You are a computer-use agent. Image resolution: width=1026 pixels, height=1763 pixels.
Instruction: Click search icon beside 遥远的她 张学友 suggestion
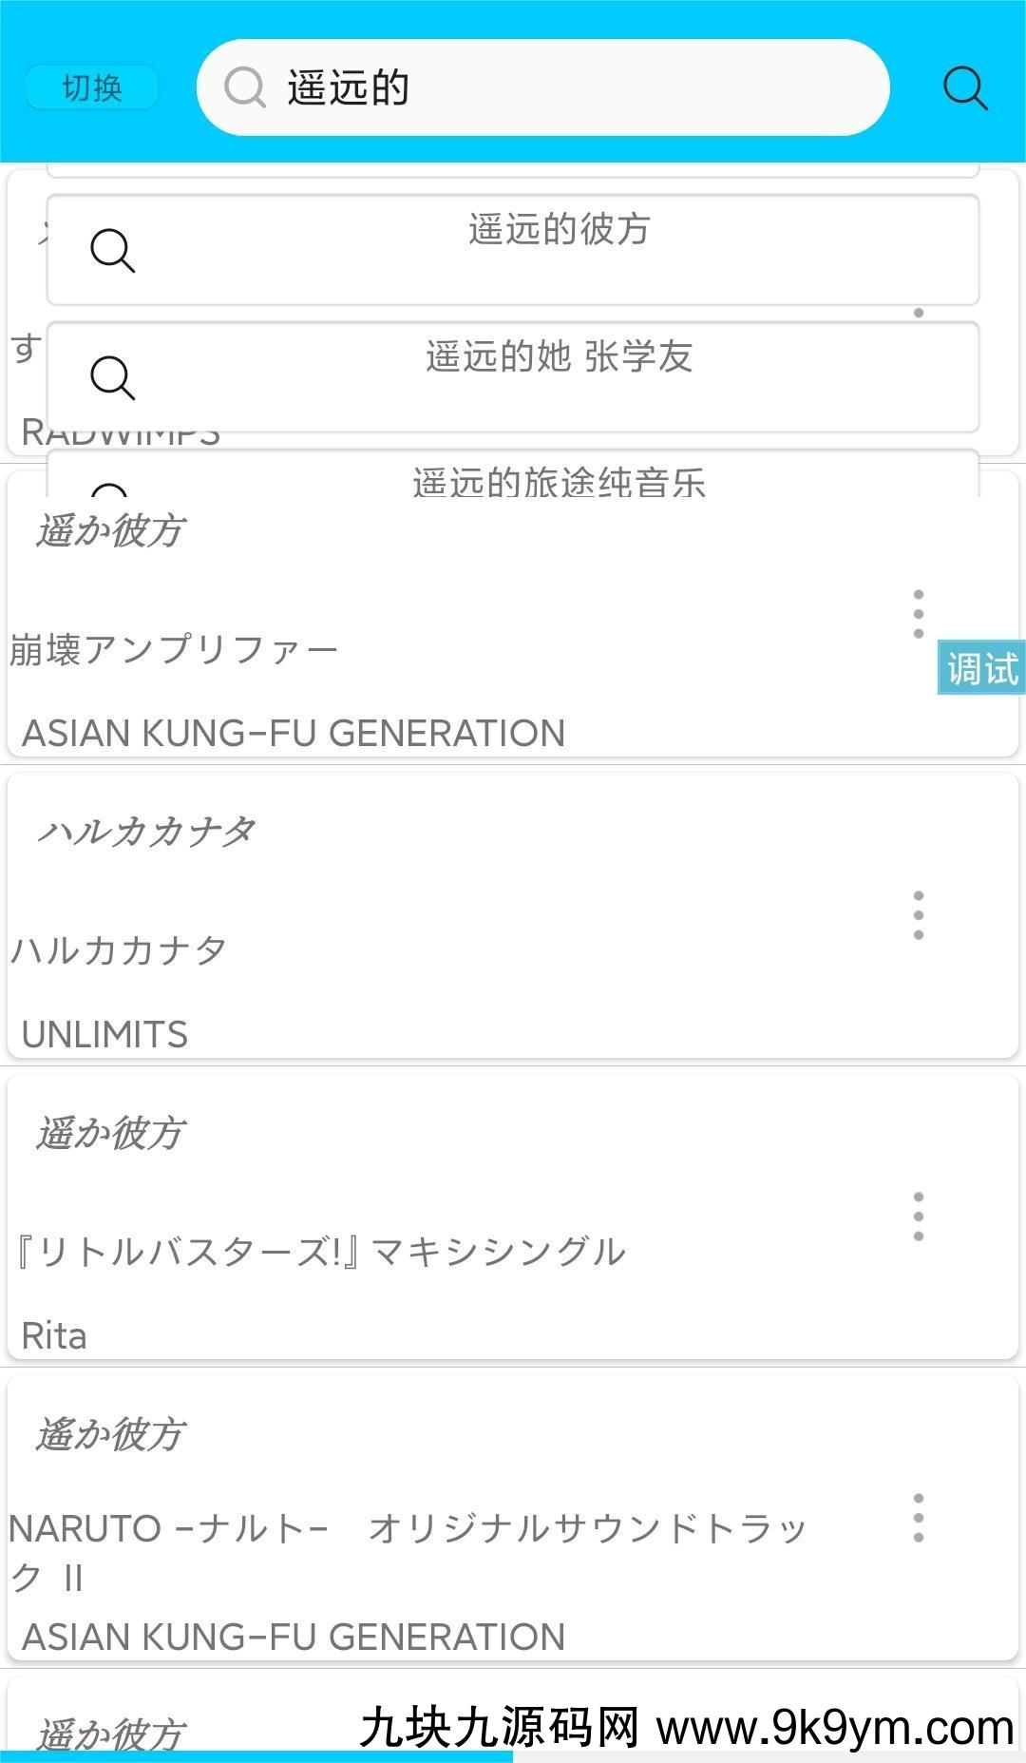(x=112, y=377)
